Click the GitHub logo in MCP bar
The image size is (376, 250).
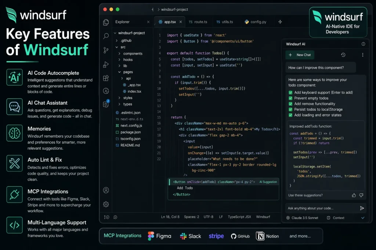coord(234,236)
